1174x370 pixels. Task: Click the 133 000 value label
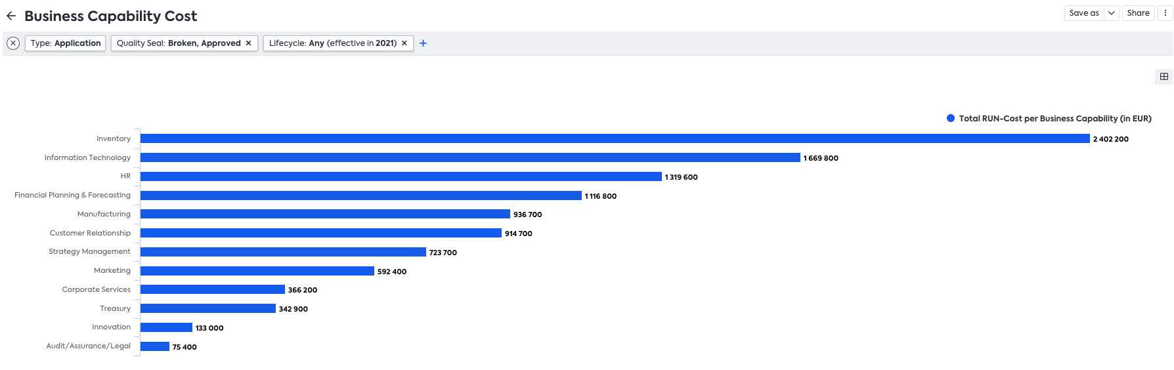click(209, 328)
